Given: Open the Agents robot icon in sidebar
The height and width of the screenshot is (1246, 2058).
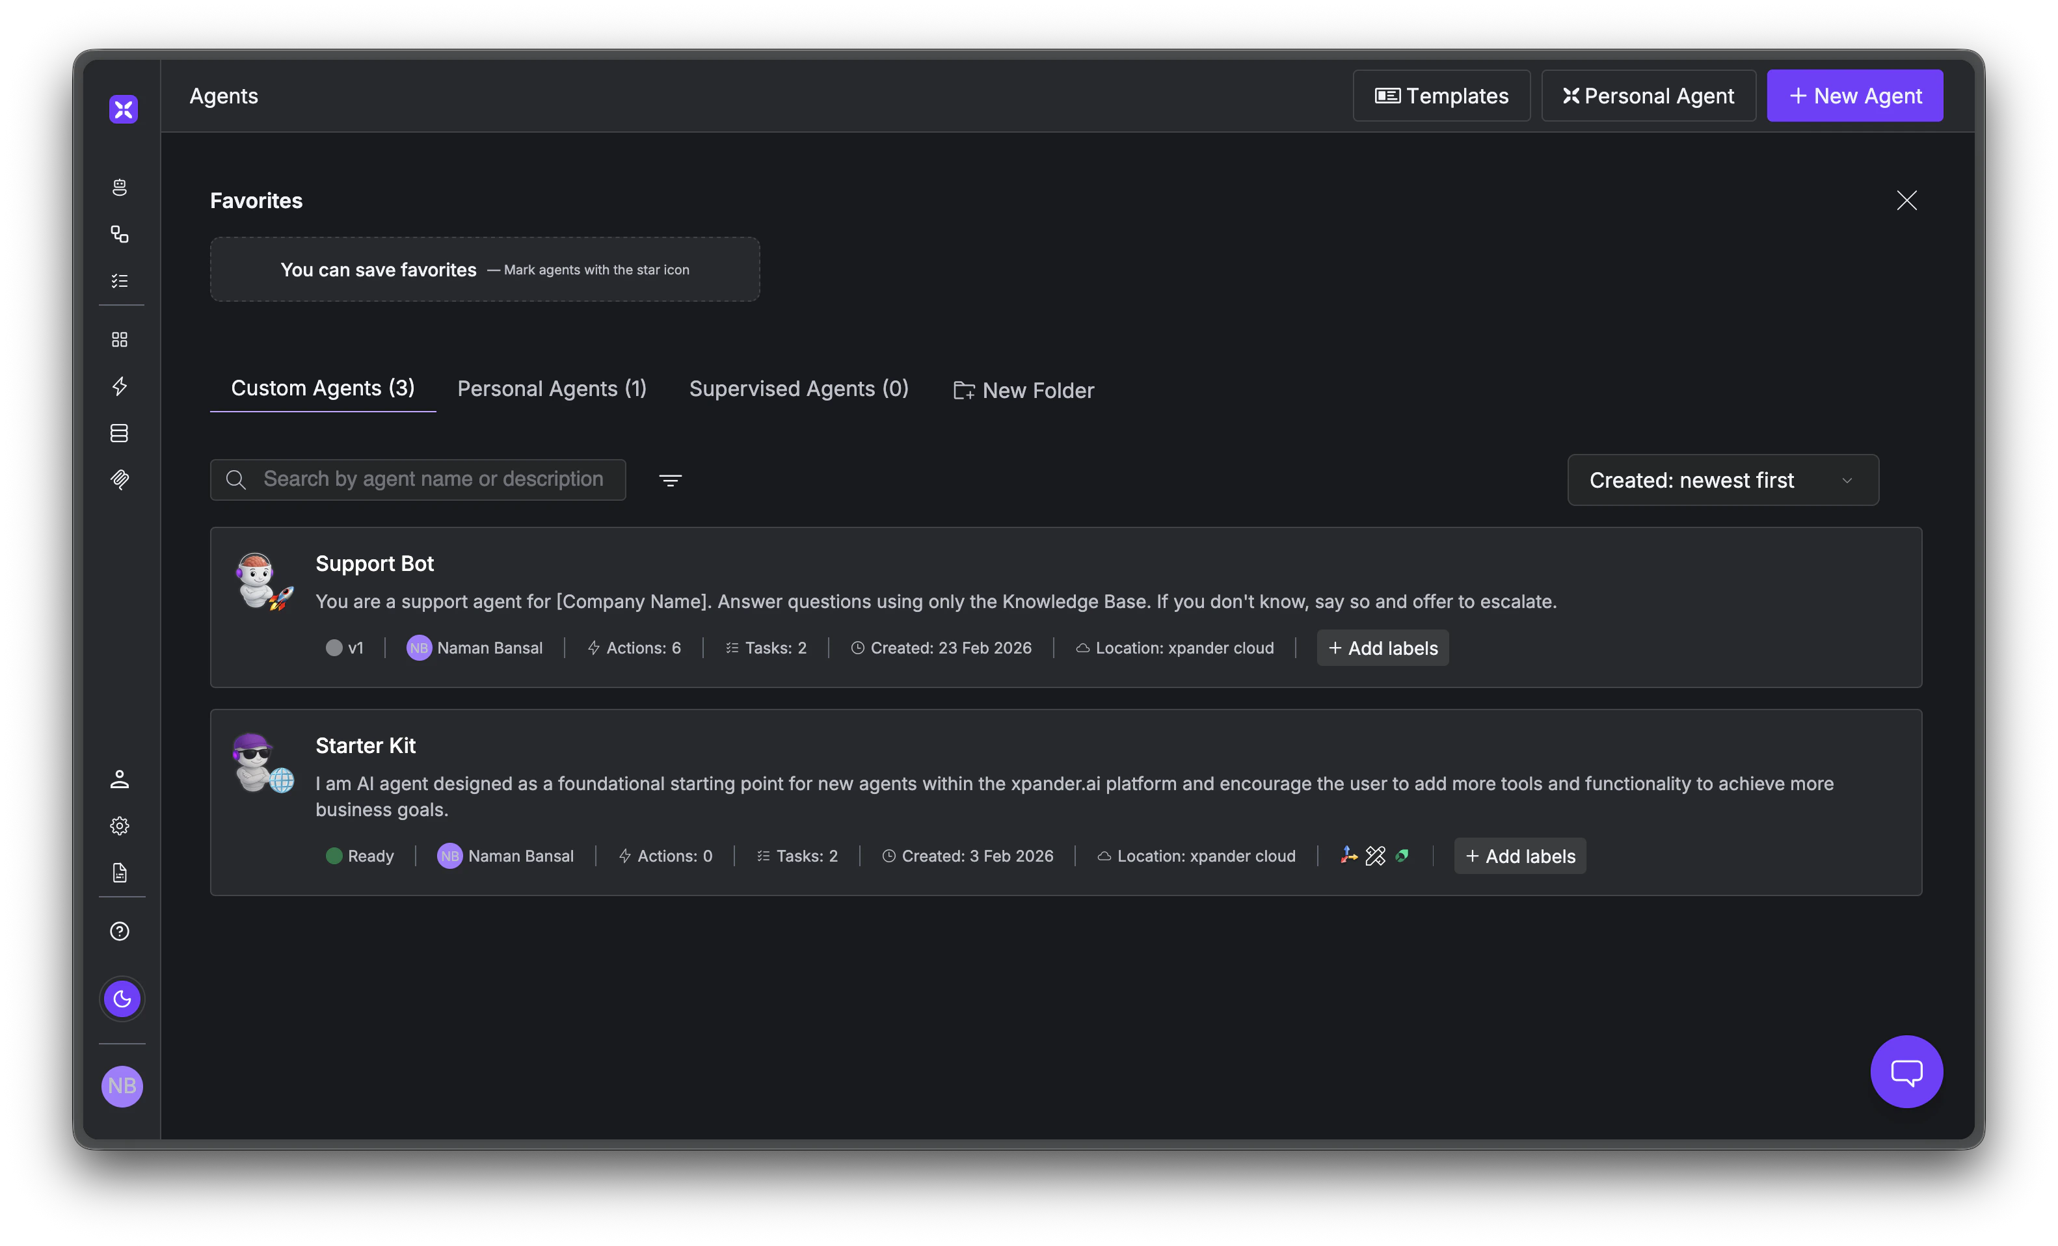Looking at the screenshot, I should click(121, 187).
